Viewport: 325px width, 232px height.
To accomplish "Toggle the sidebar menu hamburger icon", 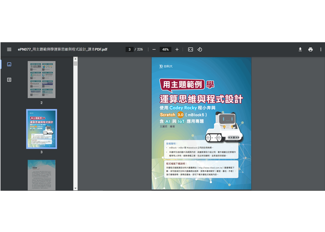I will pos(9,49).
